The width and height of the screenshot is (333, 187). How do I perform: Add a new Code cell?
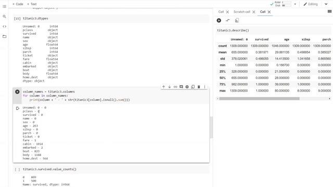click(18, 4)
